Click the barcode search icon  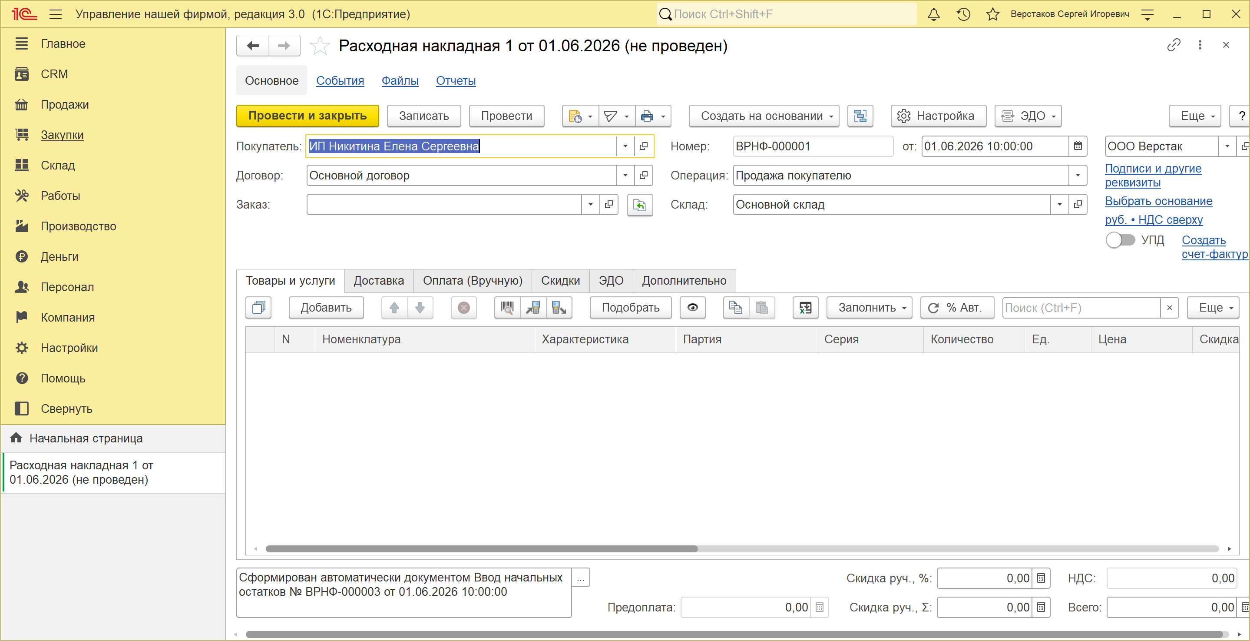pyautogui.click(x=507, y=308)
